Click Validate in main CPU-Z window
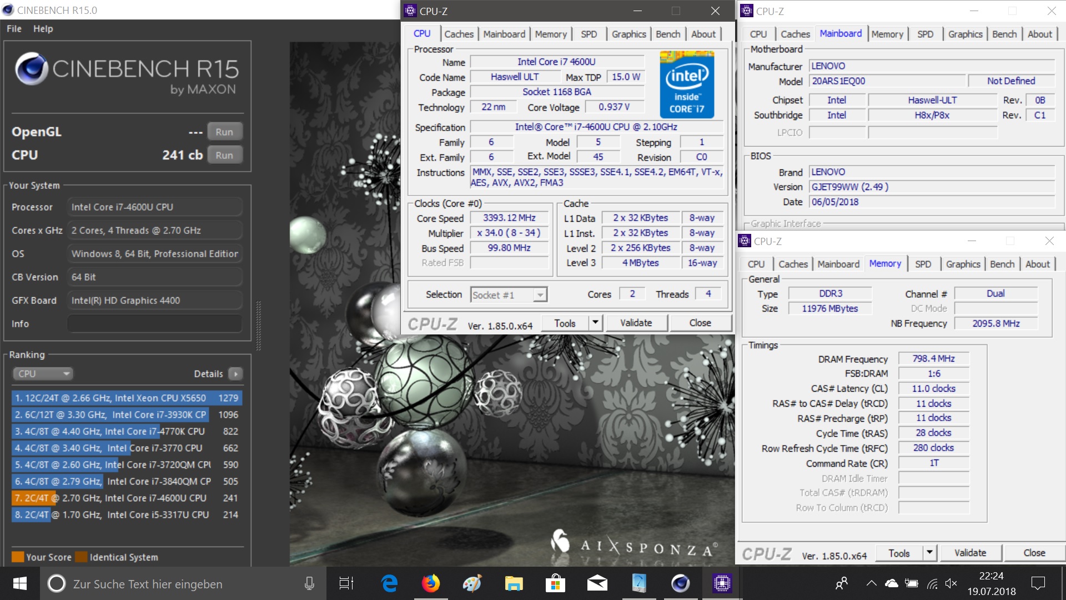 (636, 323)
